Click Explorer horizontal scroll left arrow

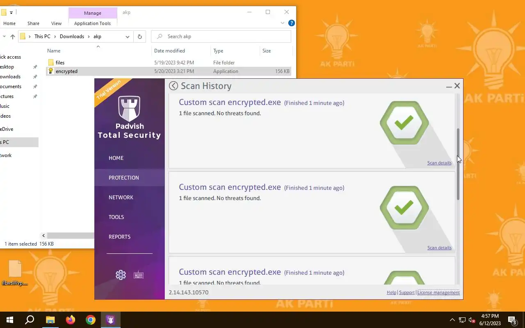click(x=43, y=235)
